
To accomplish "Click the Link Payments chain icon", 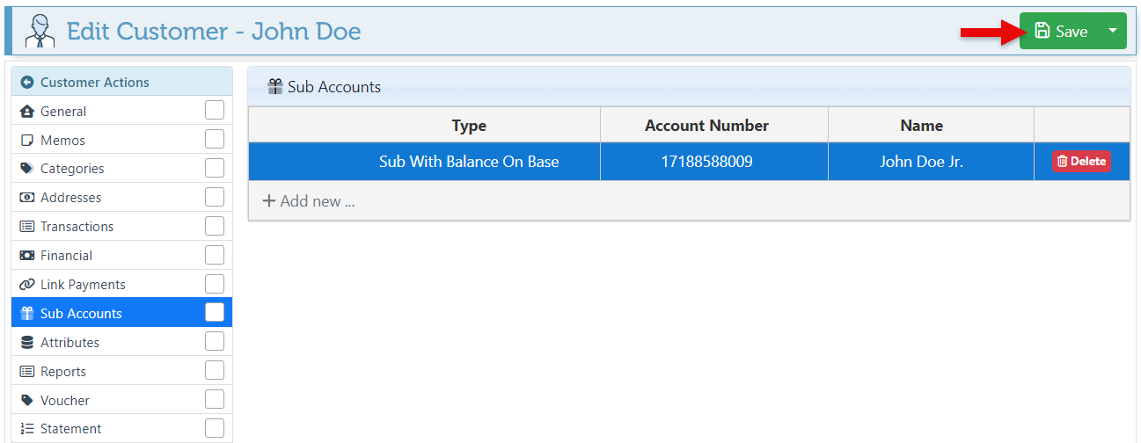I will (x=26, y=285).
